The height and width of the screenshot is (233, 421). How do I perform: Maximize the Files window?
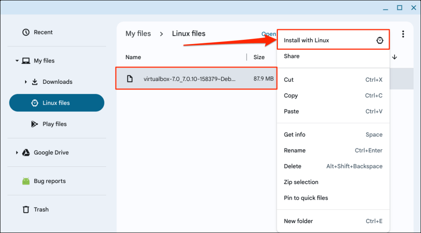(x=400, y=7)
